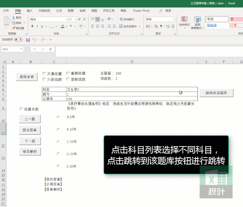Expand the font name dropdown
Viewport: 243px width, 207px height.
(x=67, y=19)
